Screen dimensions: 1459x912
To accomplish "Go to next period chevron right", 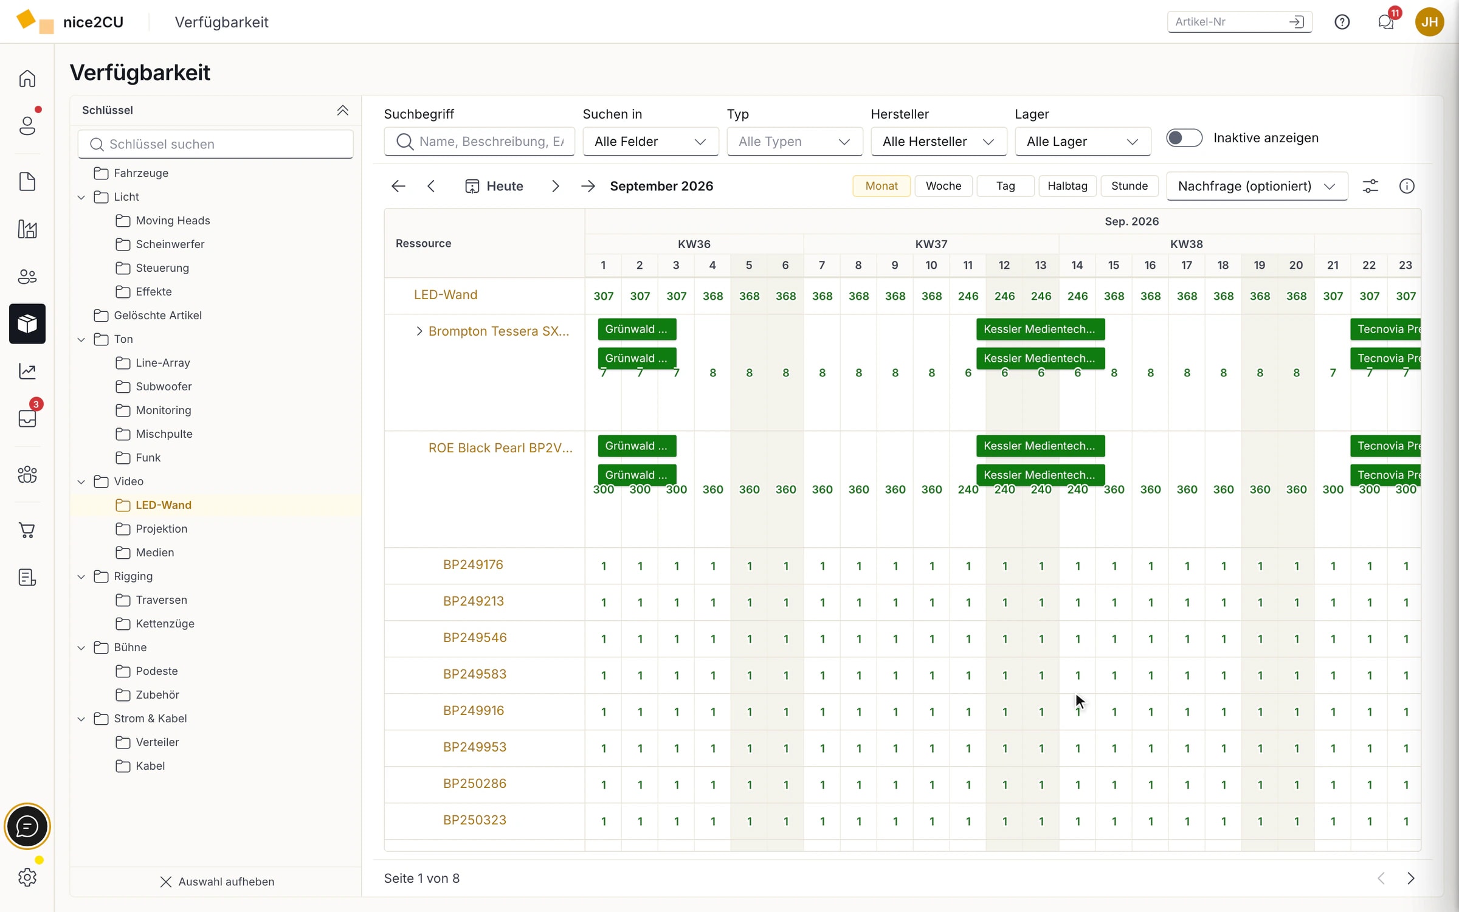I will (555, 186).
